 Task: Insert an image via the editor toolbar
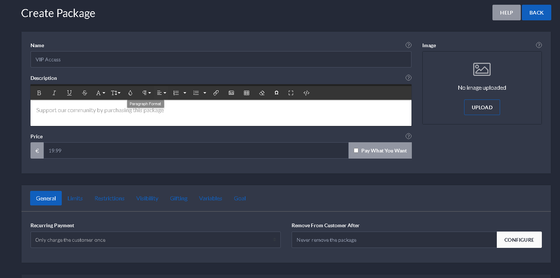[231, 93]
